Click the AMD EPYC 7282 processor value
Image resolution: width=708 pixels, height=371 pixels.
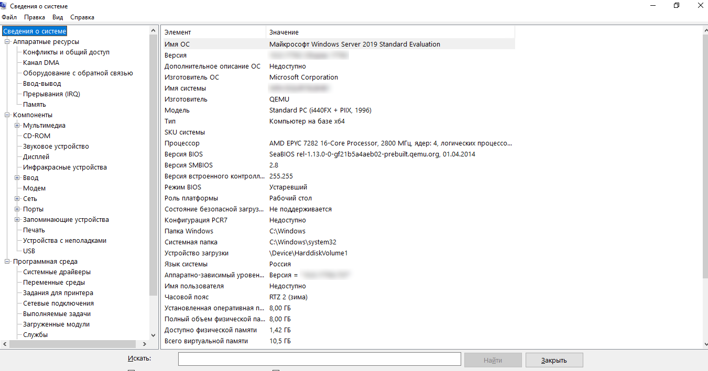[391, 143]
